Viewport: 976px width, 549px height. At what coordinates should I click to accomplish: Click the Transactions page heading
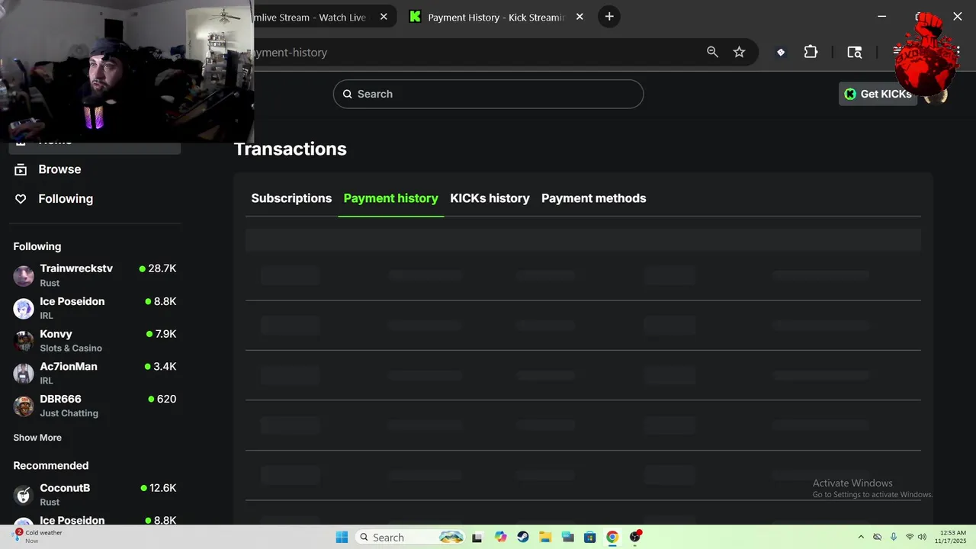tap(290, 149)
